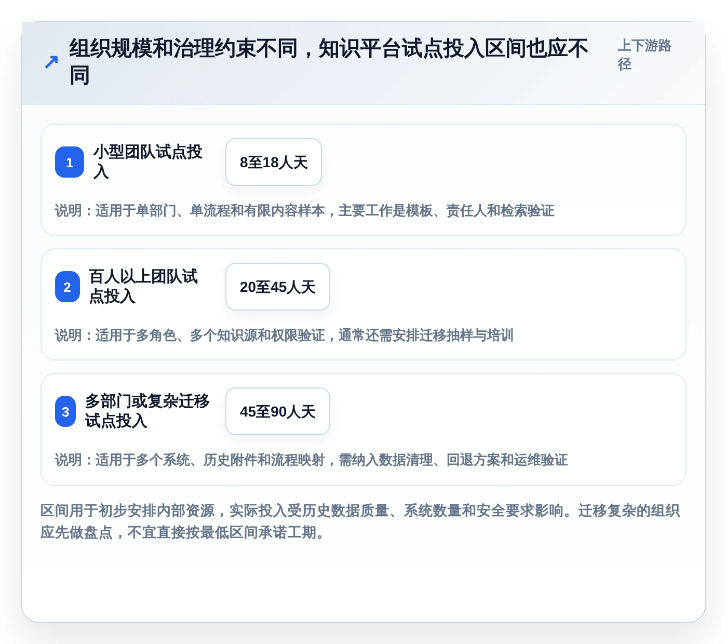Select the 8至18人天 pill

click(x=274, y=162)
